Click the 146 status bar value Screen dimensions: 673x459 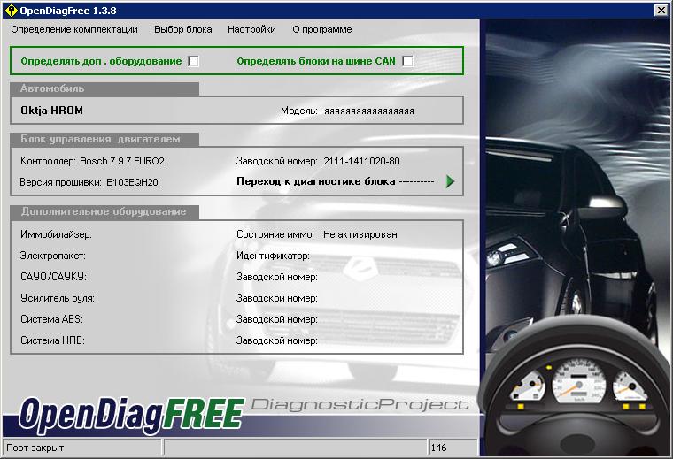tap(453, 448)
